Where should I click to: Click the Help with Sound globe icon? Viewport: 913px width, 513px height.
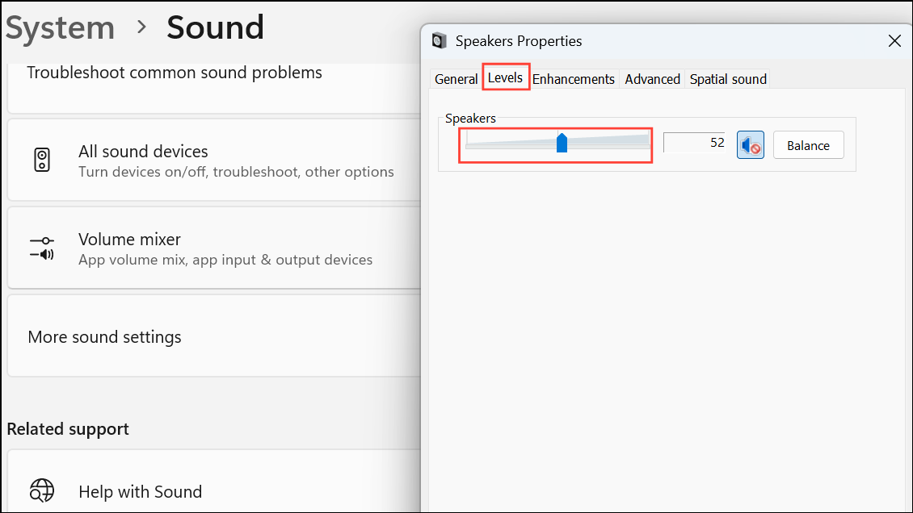(x=42, y=490)
